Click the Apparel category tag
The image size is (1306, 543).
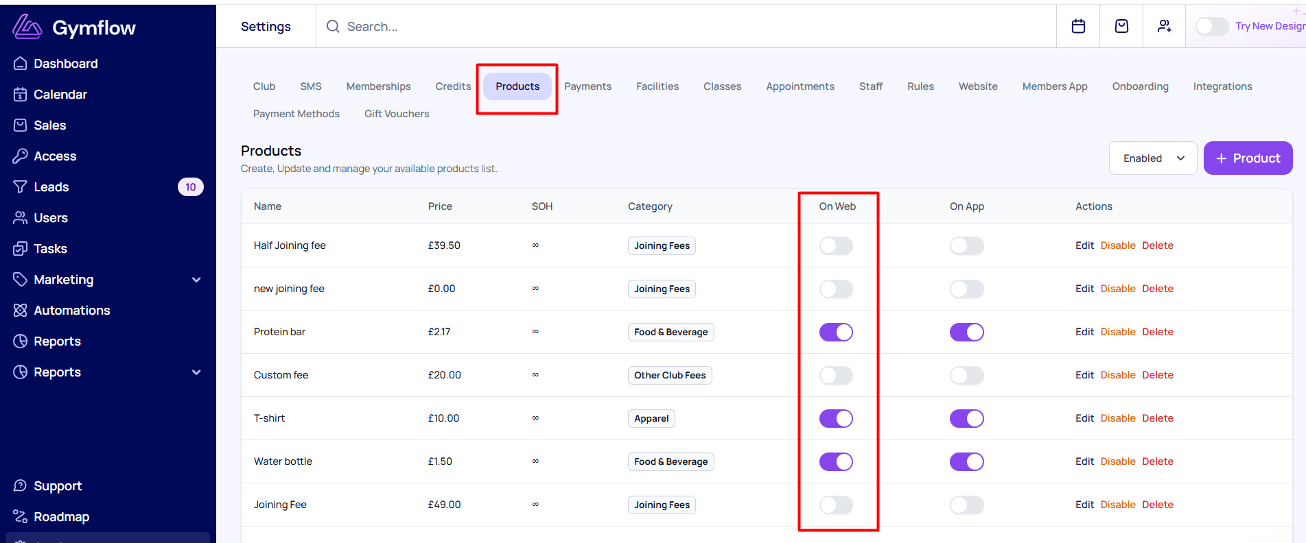[651, 418]
